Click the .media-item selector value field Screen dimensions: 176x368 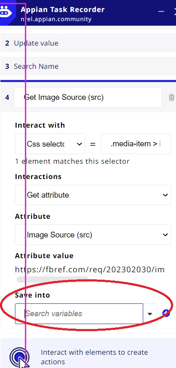tap(136, 144)
